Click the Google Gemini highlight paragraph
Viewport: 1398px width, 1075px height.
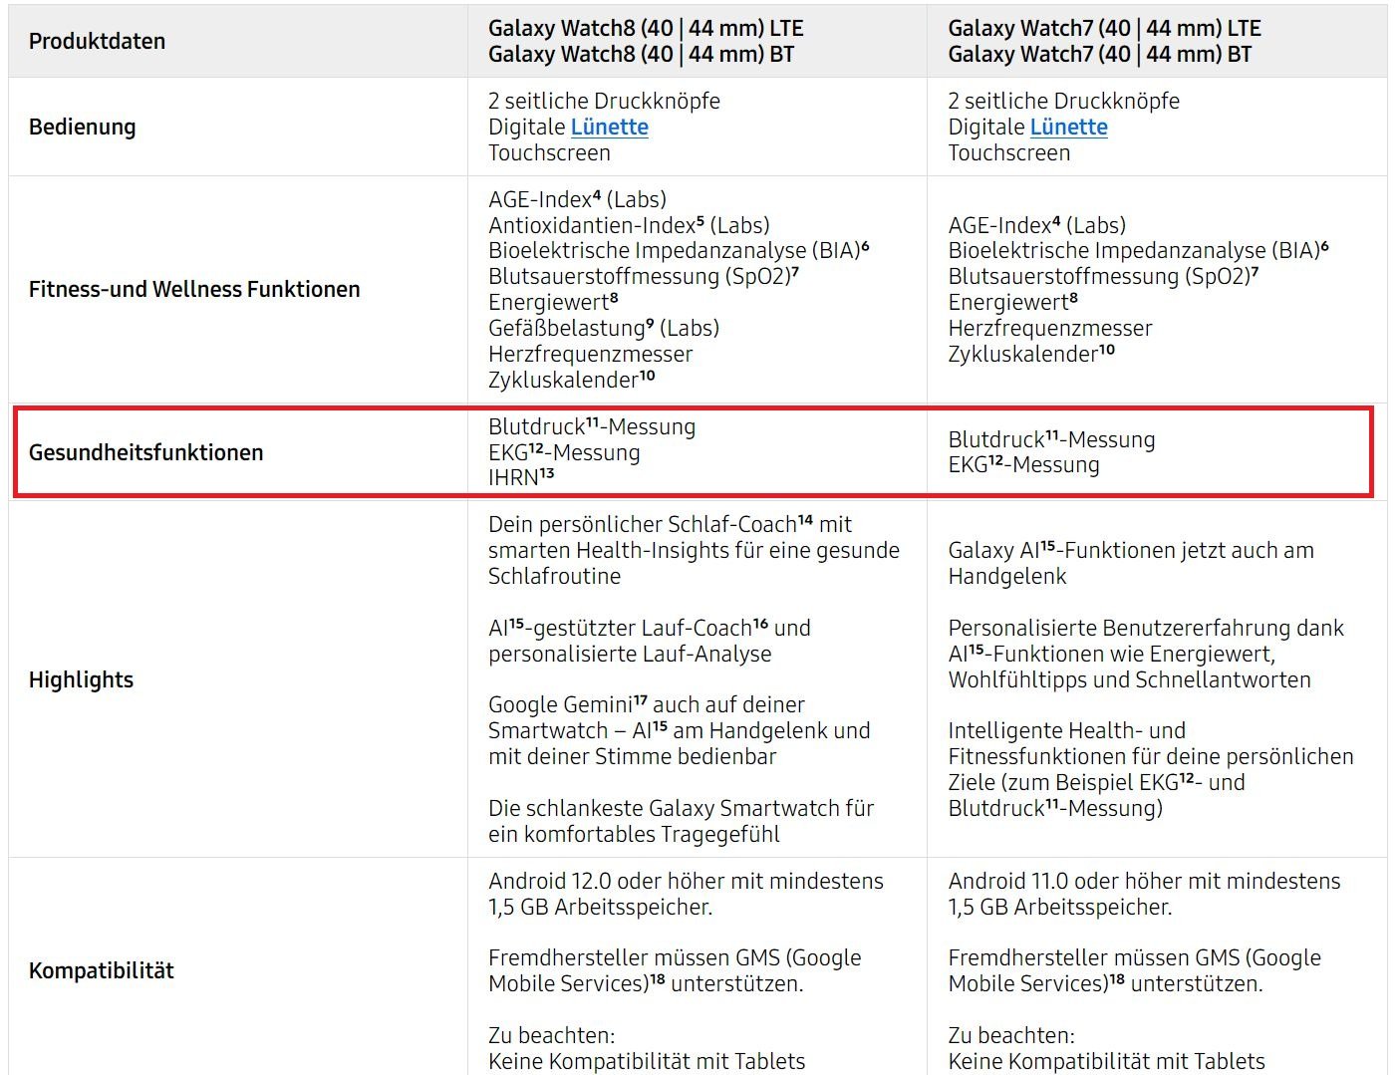[x=680, y=730]
